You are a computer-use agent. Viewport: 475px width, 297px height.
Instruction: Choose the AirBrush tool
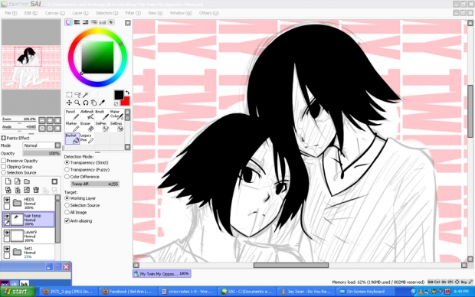pyautogui.click(x=87, y=115)
